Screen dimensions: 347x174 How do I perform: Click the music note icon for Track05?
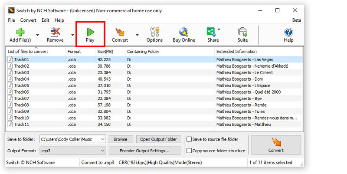pos(10,85)
